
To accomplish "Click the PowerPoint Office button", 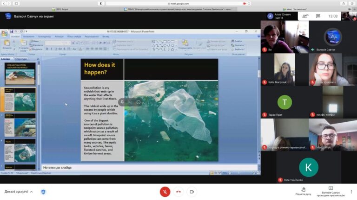I will click(4, 34).
